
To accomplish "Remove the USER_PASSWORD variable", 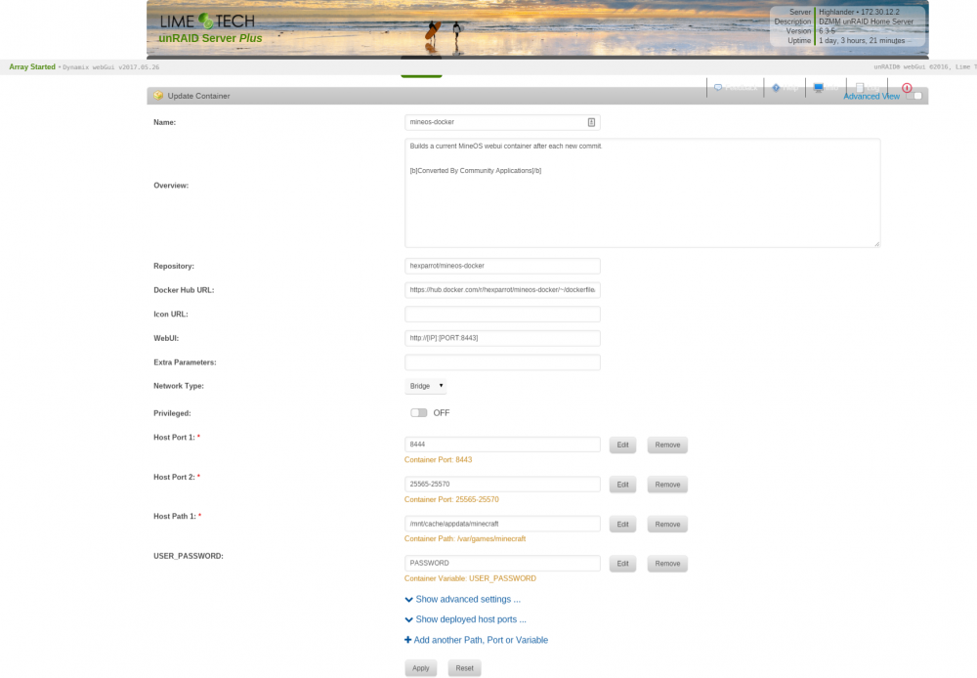I will click(x=667, y=564).
